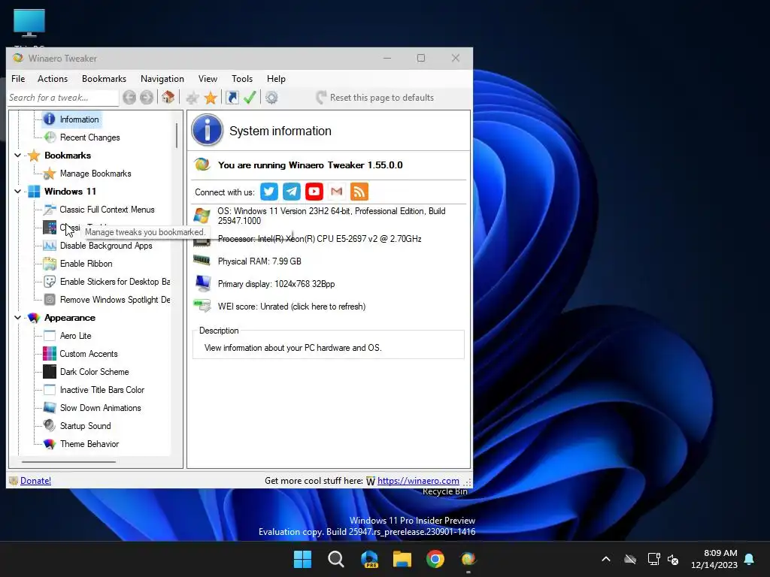Open notifications bell in system tray
Screen dimensions: 770x577
coord(750,559)
